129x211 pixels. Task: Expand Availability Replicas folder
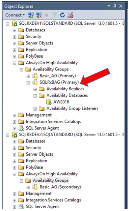click(x=35, y=89)
